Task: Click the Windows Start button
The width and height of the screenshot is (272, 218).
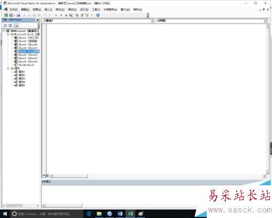Action: pos(5,214)
